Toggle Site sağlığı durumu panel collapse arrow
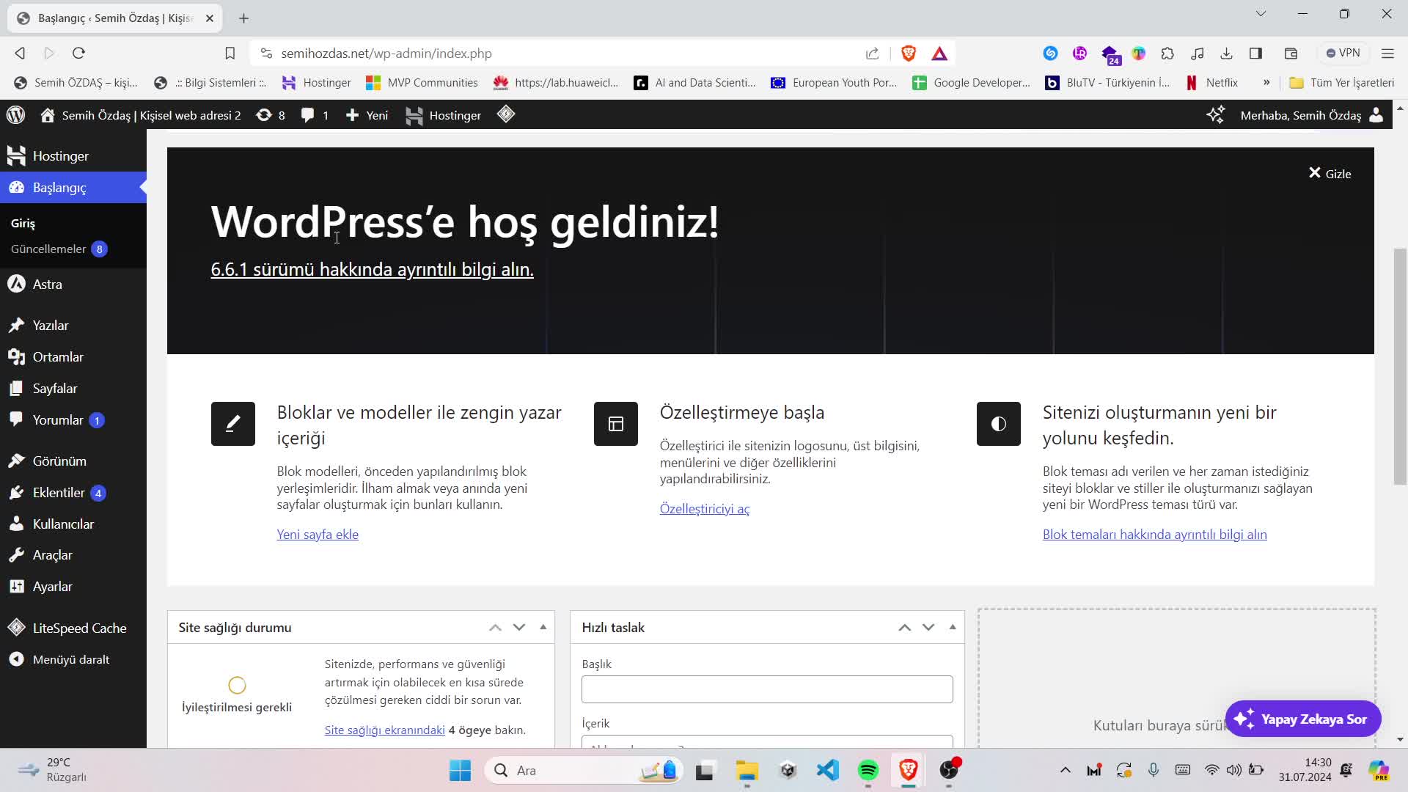1408x792 pixels. (544, 628)
